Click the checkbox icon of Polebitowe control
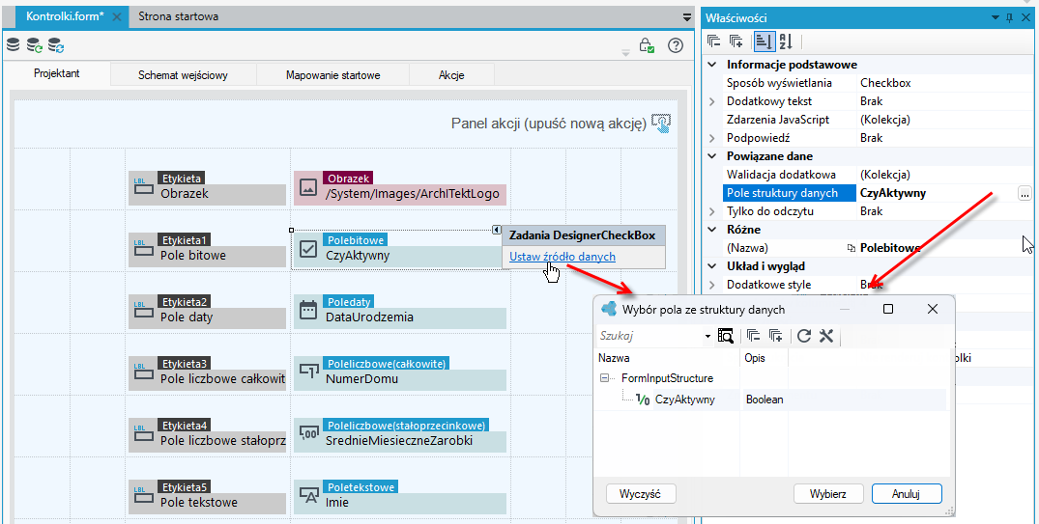 pyautogui.click(x=308, y=249)
